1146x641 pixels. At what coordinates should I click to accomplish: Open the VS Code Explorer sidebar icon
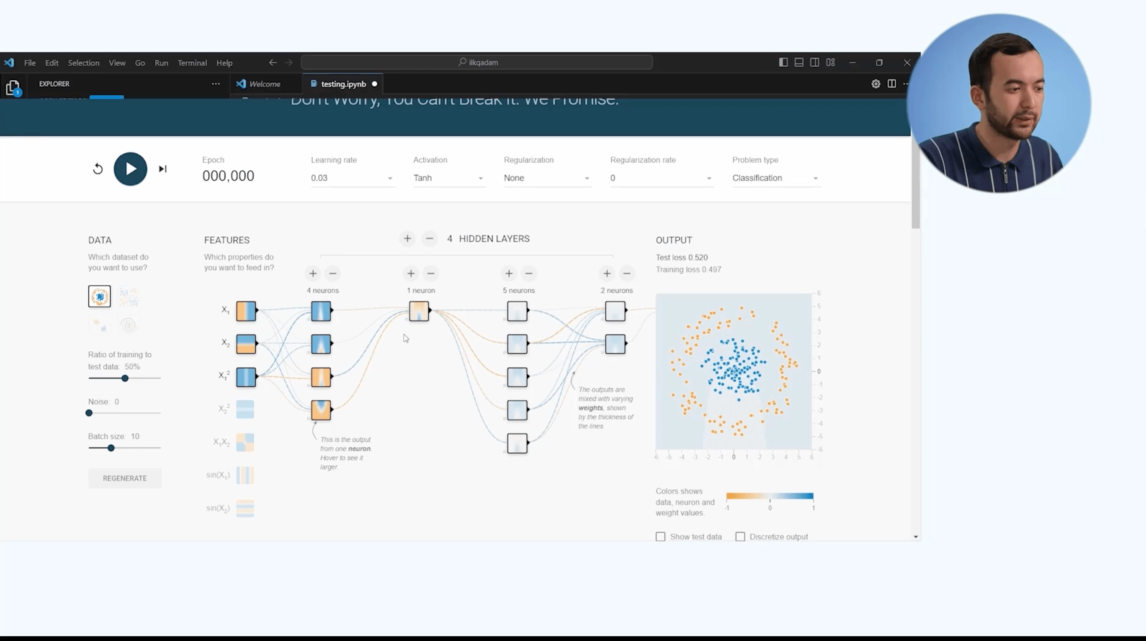13,88
